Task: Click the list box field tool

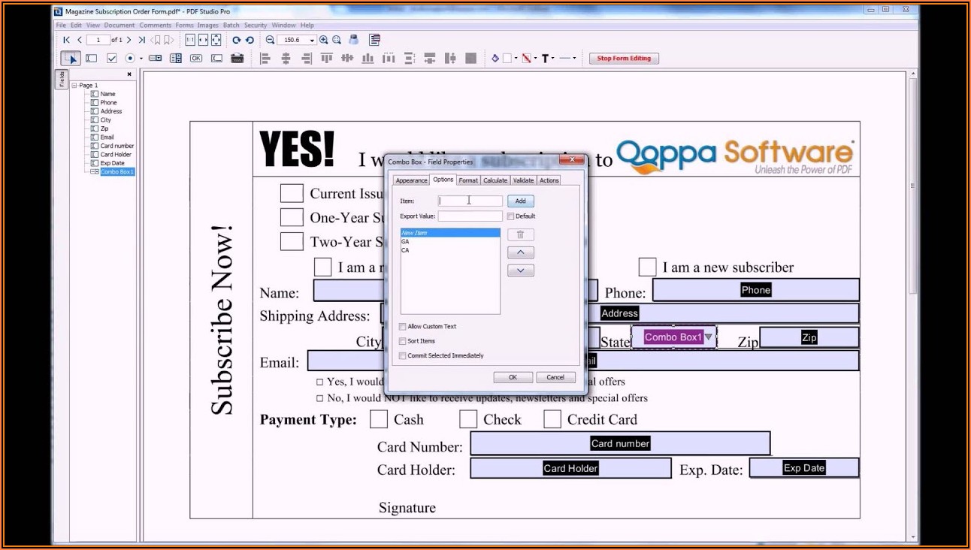Action: point(176,59)
